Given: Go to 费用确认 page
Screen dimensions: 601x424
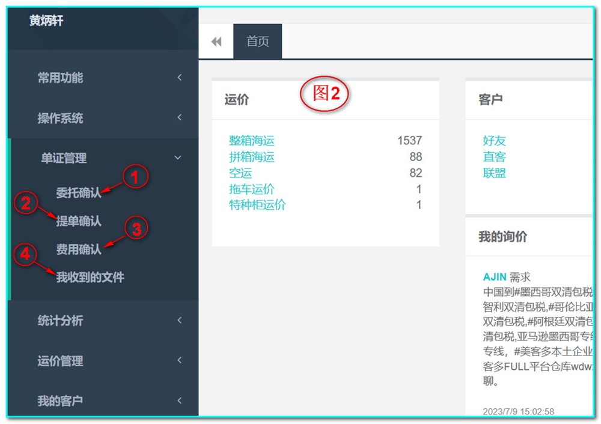Looking at the screenshot, I should tap(79, 249).
